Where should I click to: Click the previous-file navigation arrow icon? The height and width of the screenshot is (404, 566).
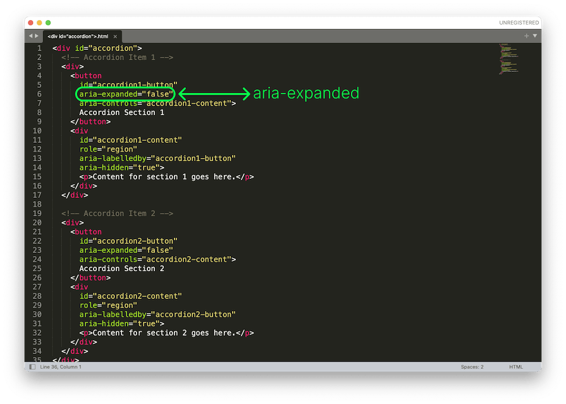[x=30, y=36]
